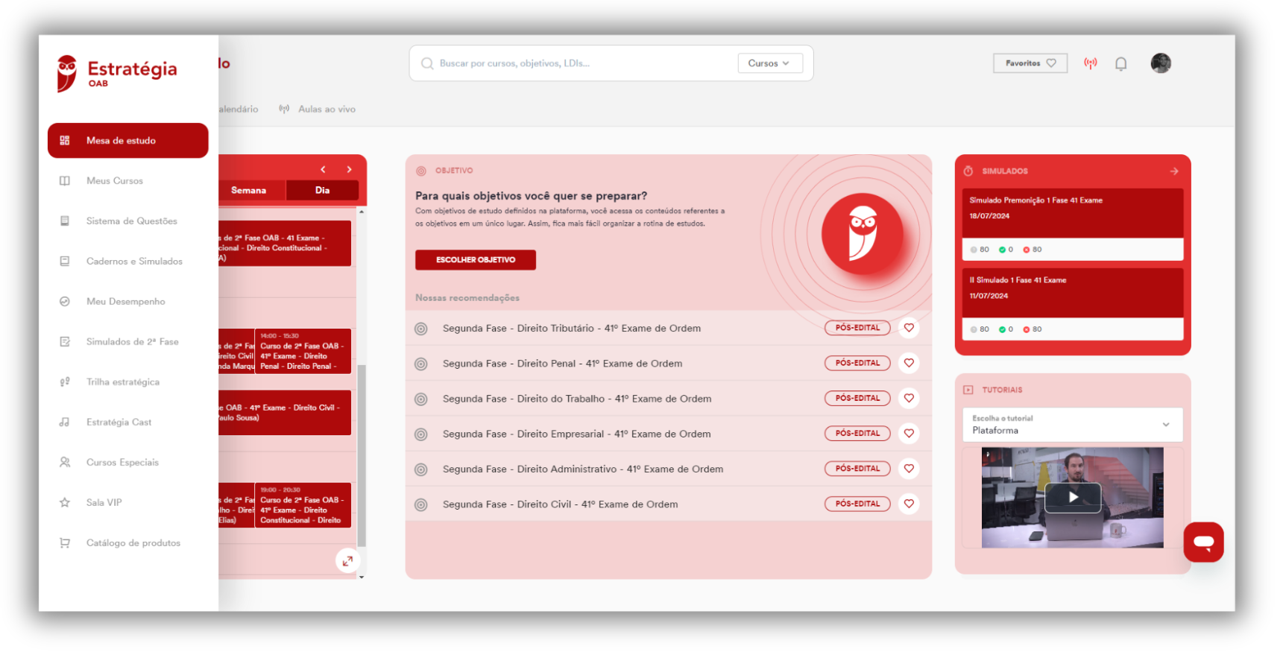Open live broadcast icon in header
The width and height of the screenshot is (1283, 652).
(x=1091, y=63)
